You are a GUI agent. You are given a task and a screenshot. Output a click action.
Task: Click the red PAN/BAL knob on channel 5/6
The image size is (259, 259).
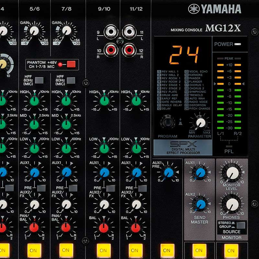(x=34, y=228)
